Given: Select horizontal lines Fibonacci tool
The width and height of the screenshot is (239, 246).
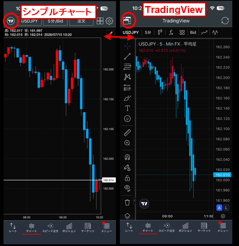Looking at the screenshot, I should point(127,67).
